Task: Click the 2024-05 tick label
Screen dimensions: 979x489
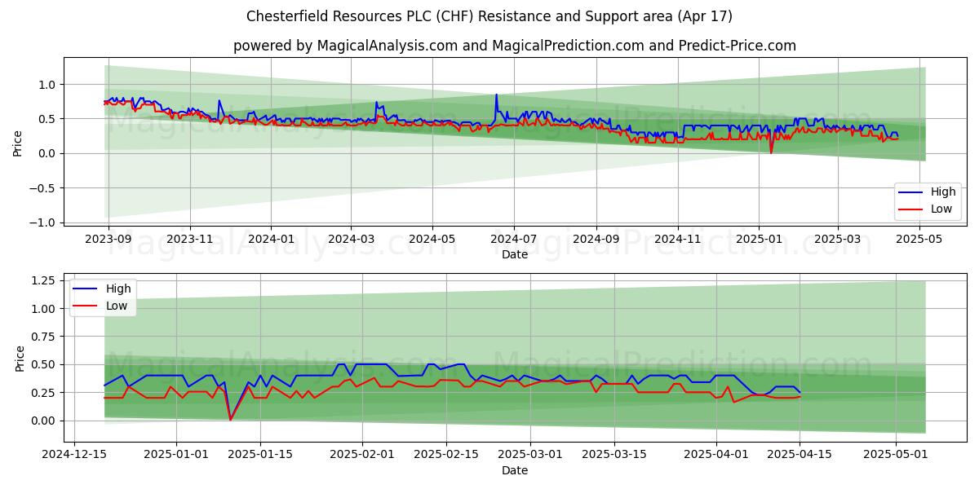Action: [432, 239]
